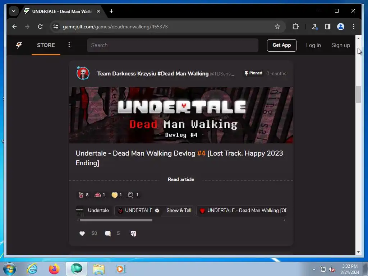Click the communities horizontal scrollbar

coord(116,220)
